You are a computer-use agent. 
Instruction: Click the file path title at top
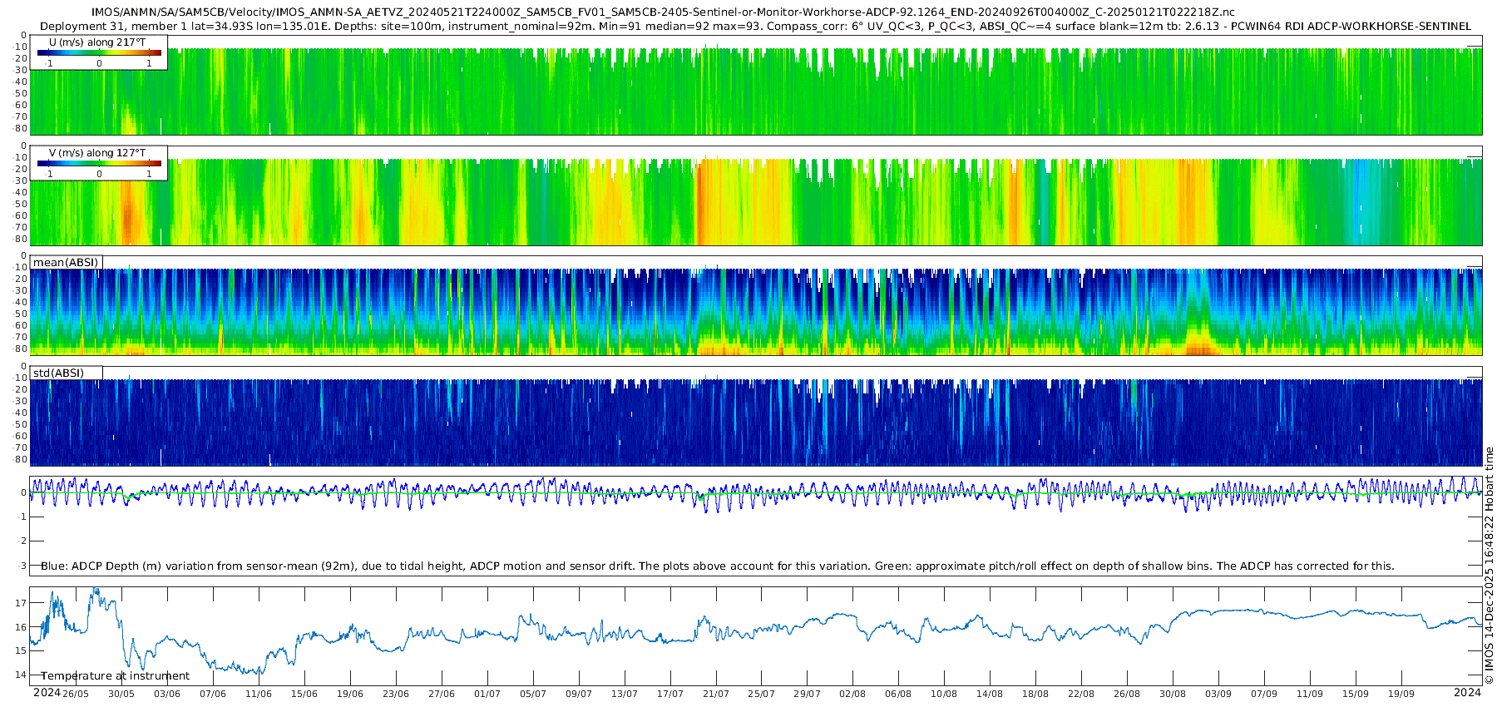coord(663,12)
